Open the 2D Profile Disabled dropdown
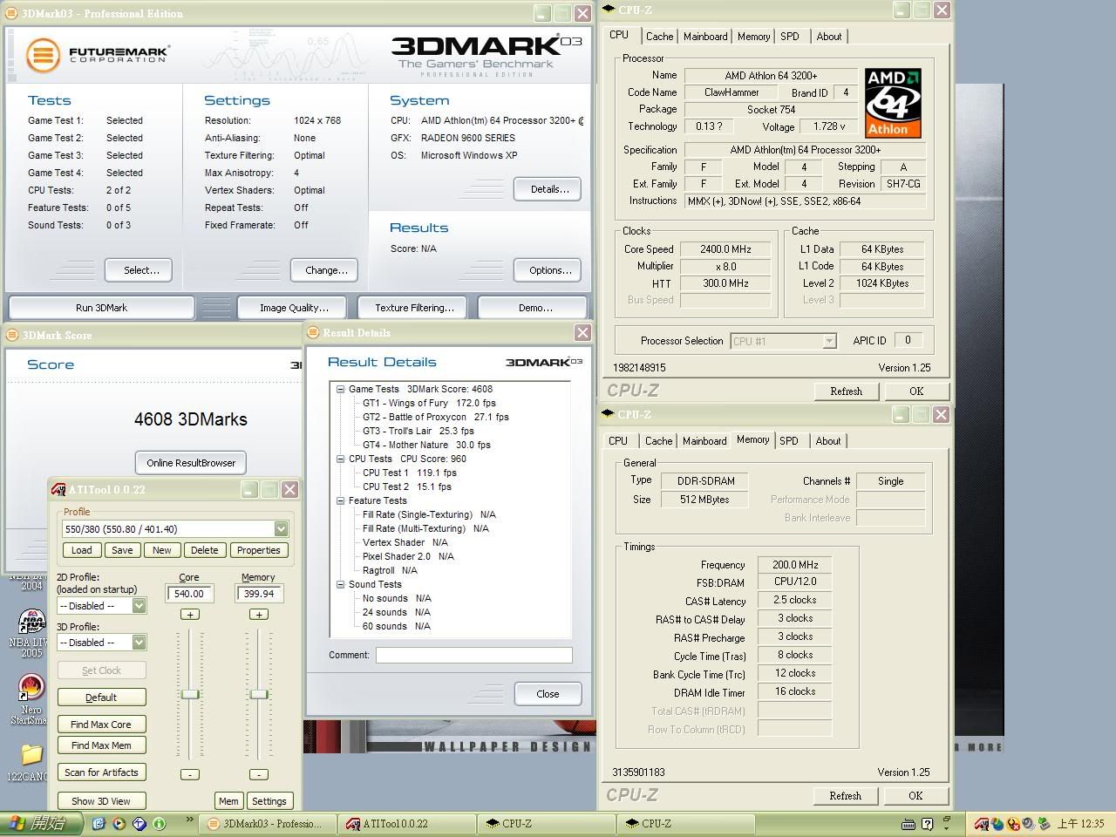Viewport: 1116px width, 837px height. pos(138,605)
